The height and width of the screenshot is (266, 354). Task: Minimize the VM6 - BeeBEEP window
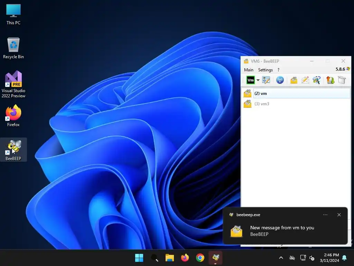(312, 61)
